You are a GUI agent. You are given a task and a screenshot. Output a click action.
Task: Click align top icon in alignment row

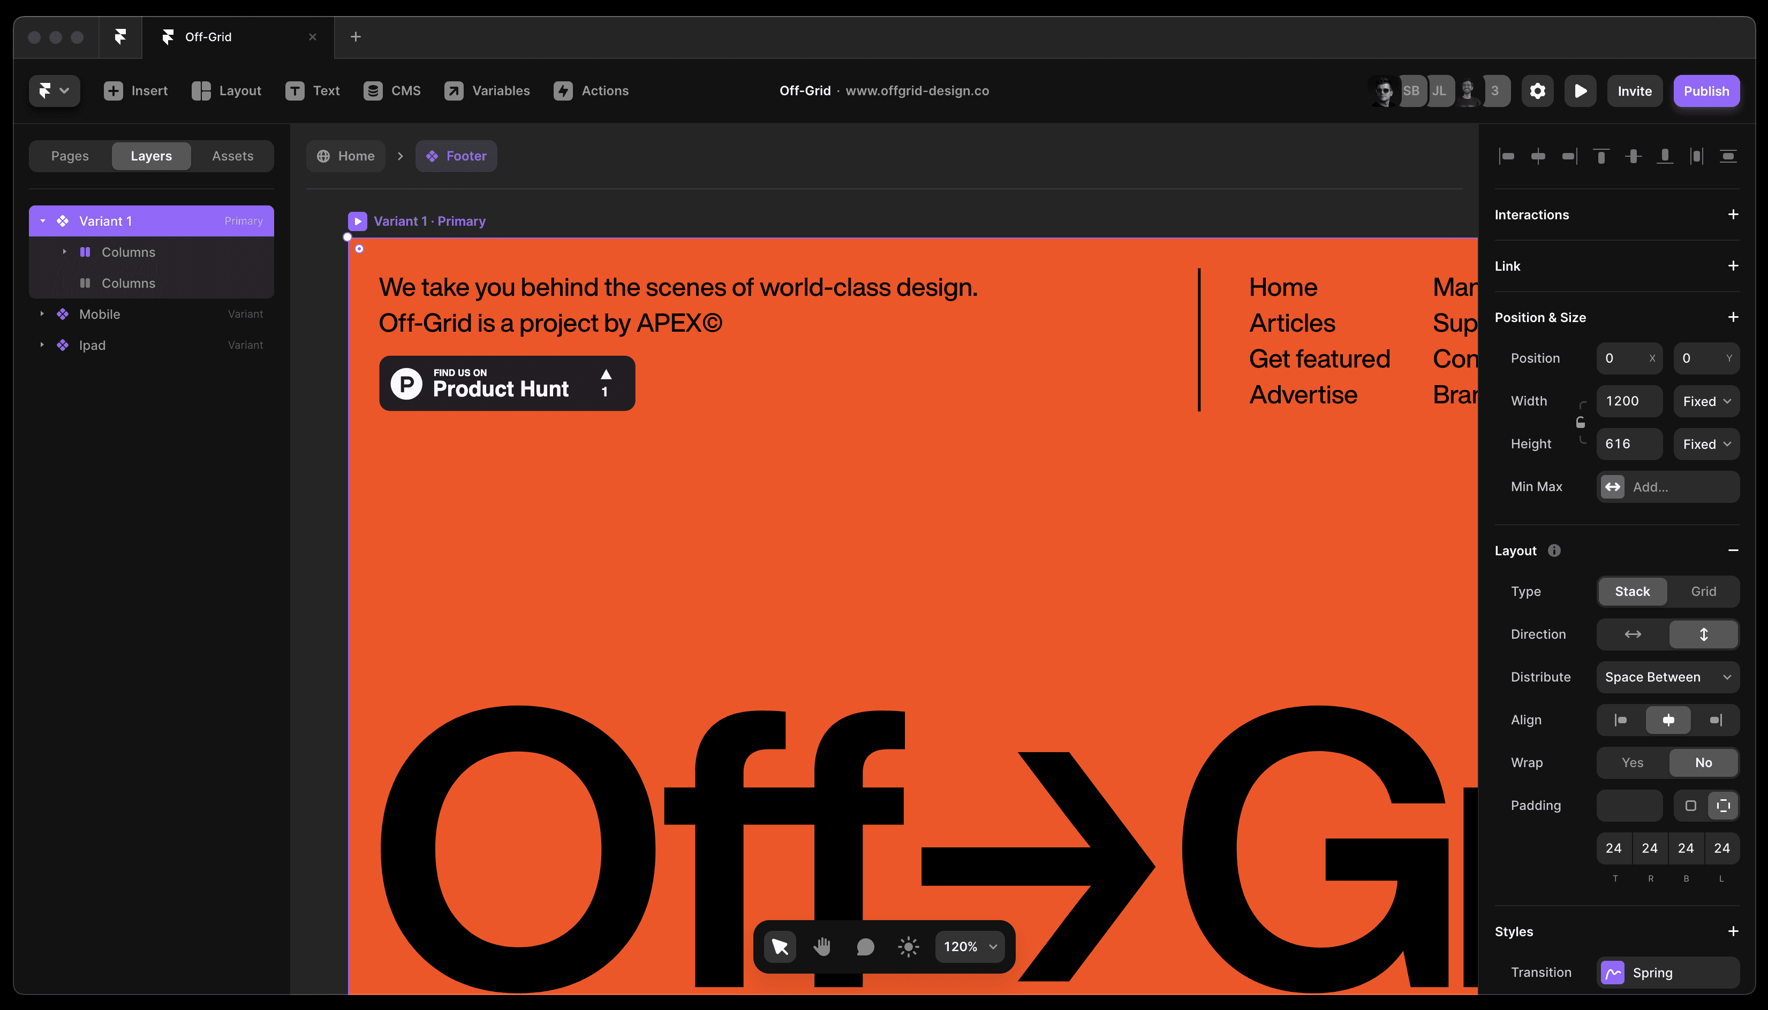(1601, 156)
